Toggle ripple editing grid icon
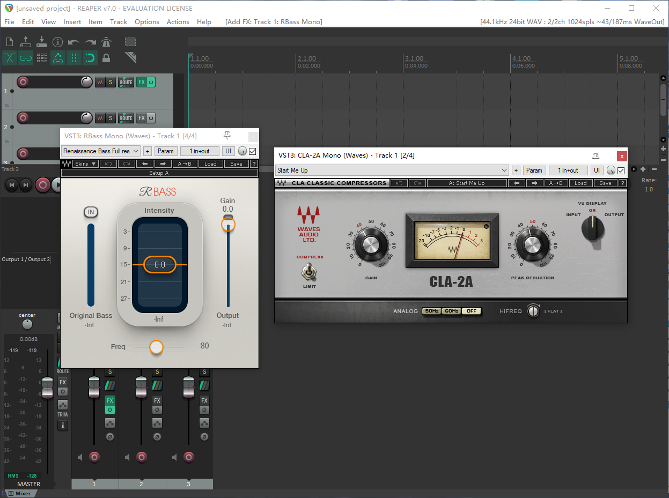669x498 pixels. point(42,58)
